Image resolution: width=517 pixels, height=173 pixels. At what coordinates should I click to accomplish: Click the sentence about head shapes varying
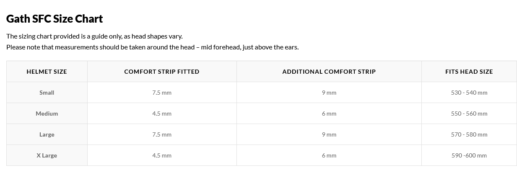(x=94, y=36)
